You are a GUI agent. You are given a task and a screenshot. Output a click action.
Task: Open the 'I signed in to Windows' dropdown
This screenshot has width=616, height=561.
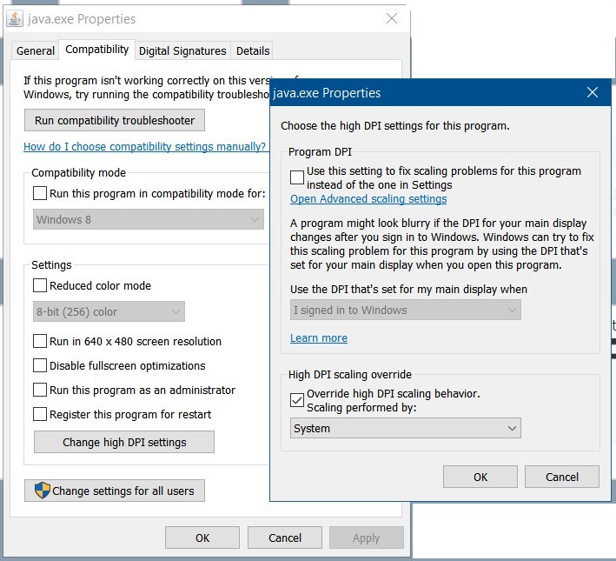pos(406,310)
